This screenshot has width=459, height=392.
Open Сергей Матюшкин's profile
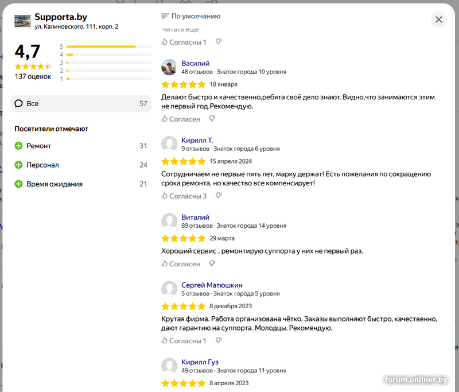tap(212, 285)
